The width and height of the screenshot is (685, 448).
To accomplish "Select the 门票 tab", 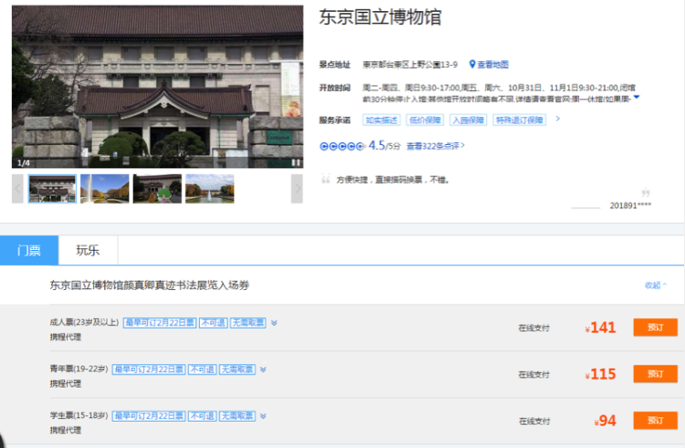I will tap(29, 250).
